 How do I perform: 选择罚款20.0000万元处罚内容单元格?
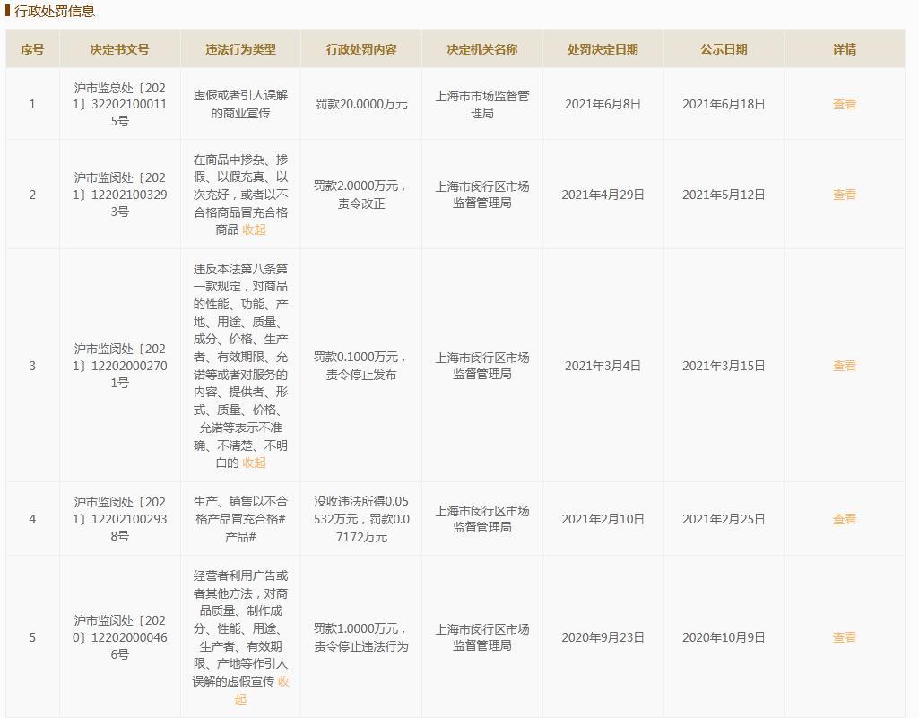point(361,104)
